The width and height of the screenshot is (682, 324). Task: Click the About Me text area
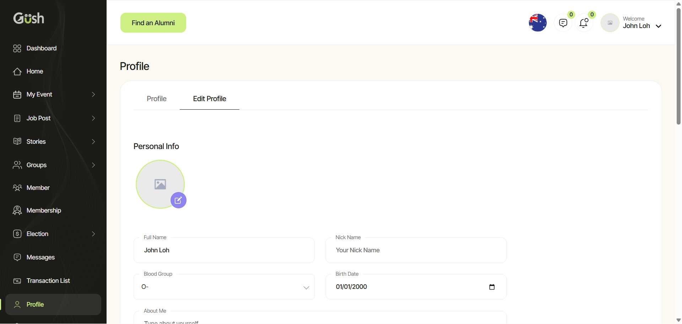point(320,318)
